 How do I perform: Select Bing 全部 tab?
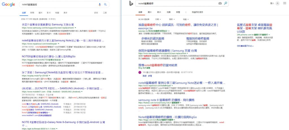pyautogui.click(x=140, y=12)
